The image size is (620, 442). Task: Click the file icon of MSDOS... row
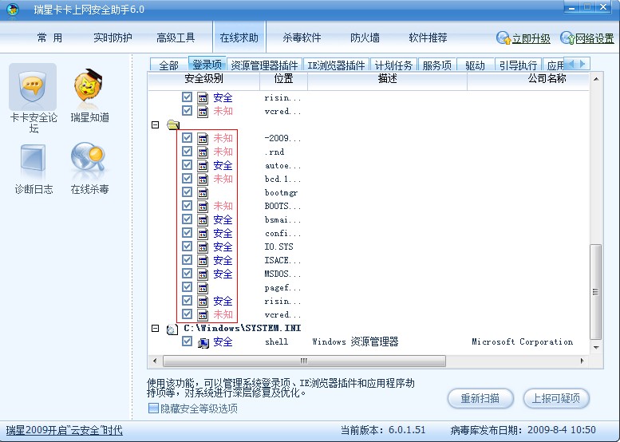203,274
